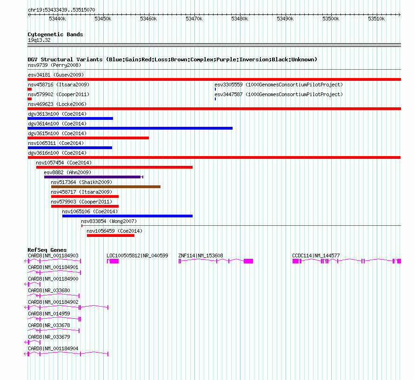Select the nsv833854 (Wong2007) thin red line
Screen dimensions: 414x380
[241, 226]
